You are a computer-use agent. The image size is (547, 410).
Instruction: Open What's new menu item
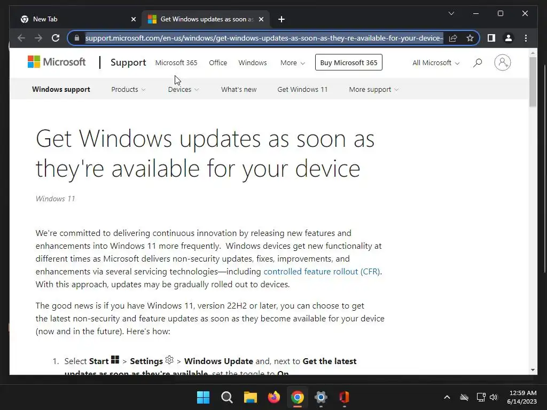239,89
